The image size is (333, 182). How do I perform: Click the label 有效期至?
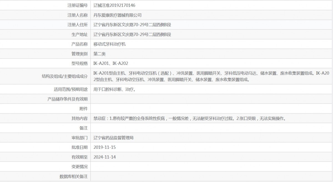79,157
